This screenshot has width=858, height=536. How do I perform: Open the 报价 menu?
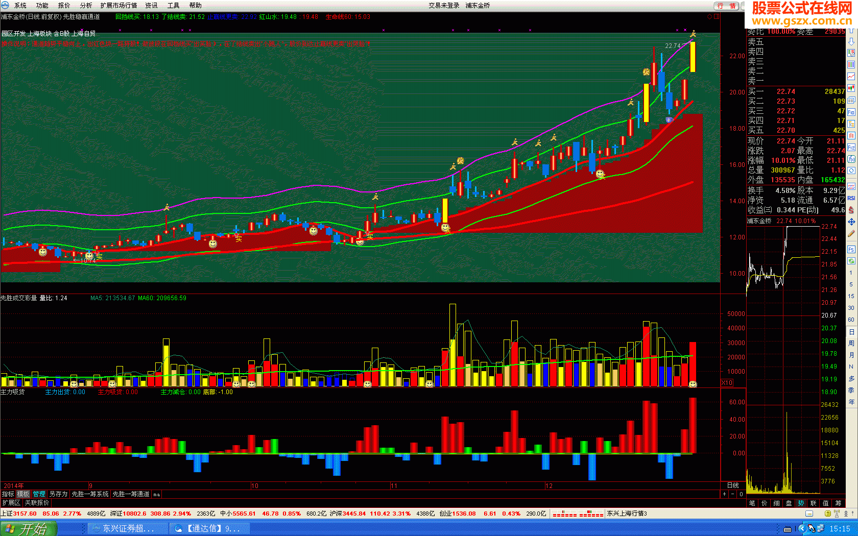(64, 6)
